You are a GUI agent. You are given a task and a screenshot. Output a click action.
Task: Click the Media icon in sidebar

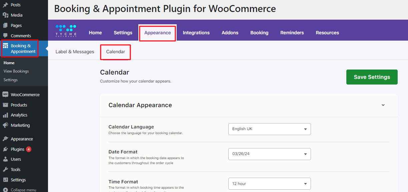point(5,15)
